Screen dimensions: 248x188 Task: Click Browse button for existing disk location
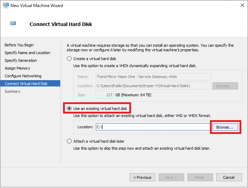coord(224,127)
